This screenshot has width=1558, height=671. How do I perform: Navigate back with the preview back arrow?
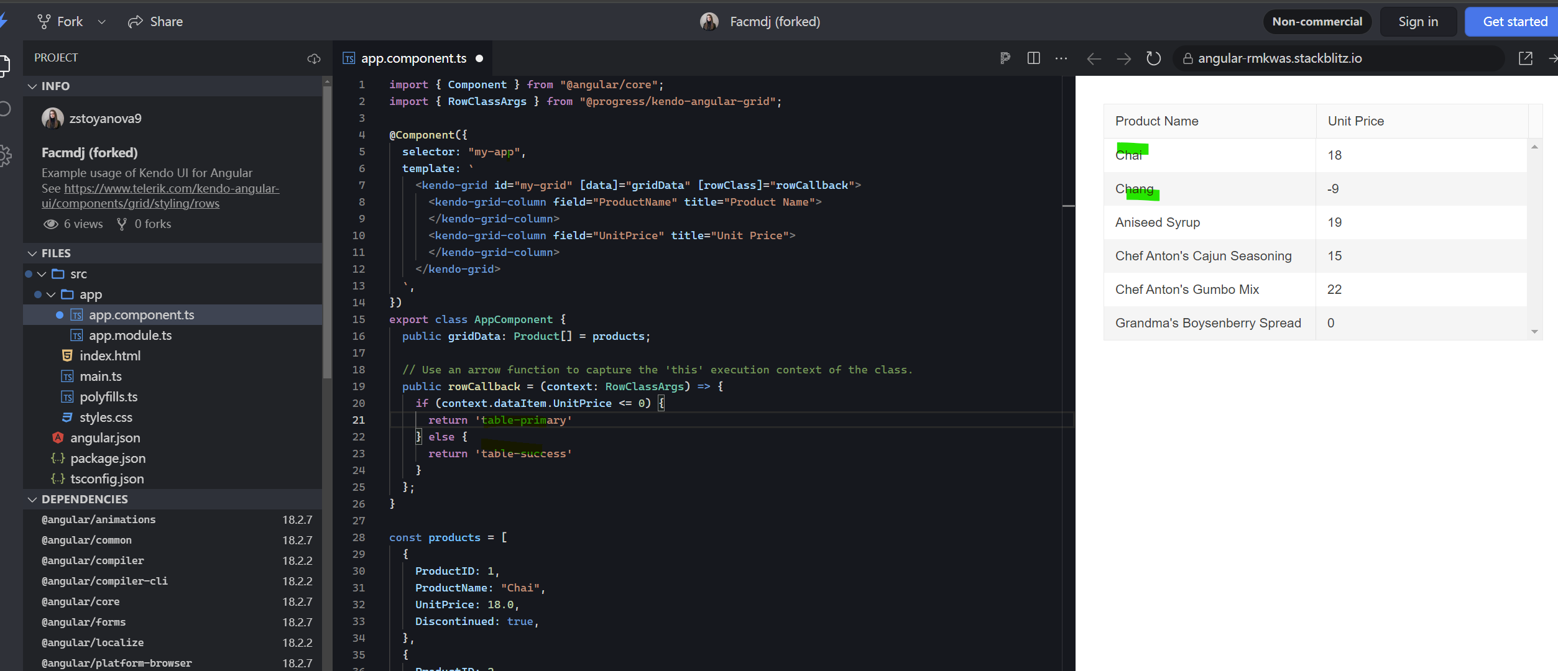click(x=1094, y=58)
